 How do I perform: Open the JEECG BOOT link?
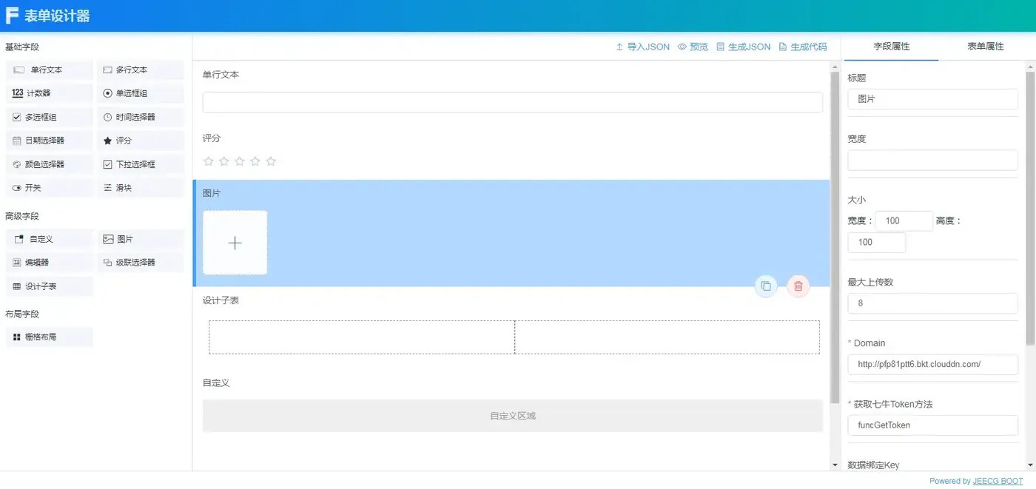(x=998, y=481)
